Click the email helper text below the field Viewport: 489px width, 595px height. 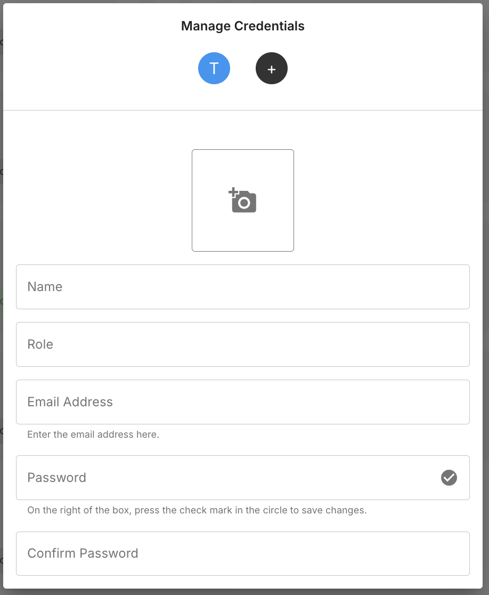(93, 434)
